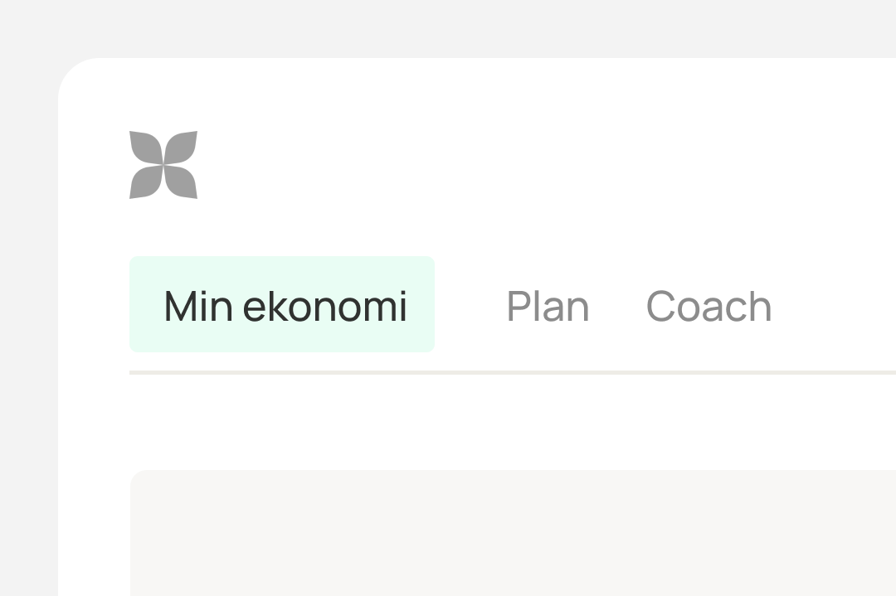
Task: Navigate to the Plan section
Action: 548,307
